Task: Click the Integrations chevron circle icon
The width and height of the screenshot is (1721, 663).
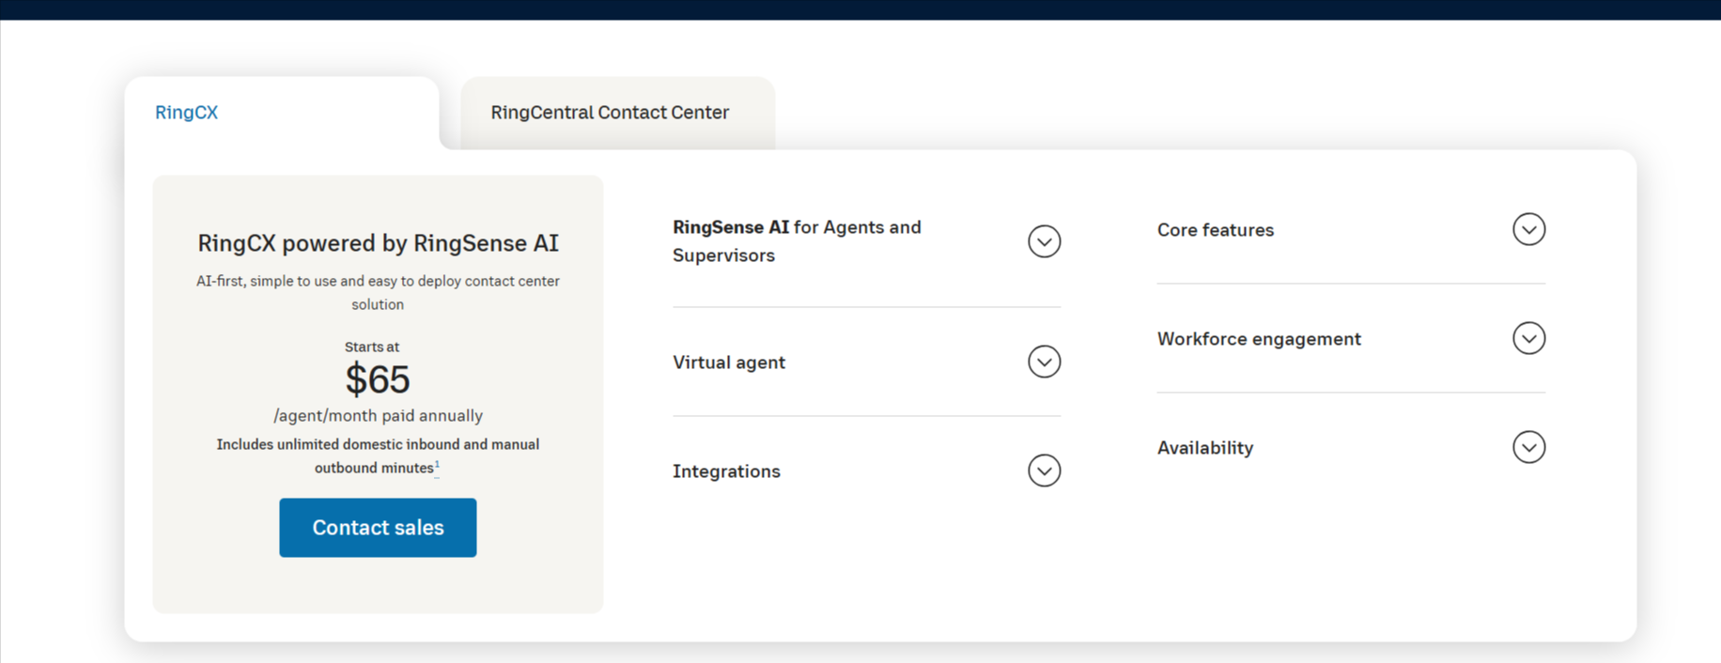Action: [x=1044, y=470]
